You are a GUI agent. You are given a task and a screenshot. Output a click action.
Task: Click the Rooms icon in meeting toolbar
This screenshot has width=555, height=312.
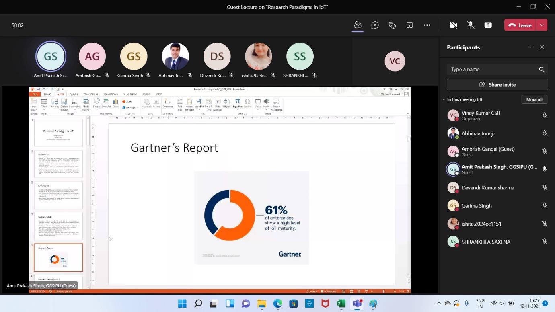(409, 25)
